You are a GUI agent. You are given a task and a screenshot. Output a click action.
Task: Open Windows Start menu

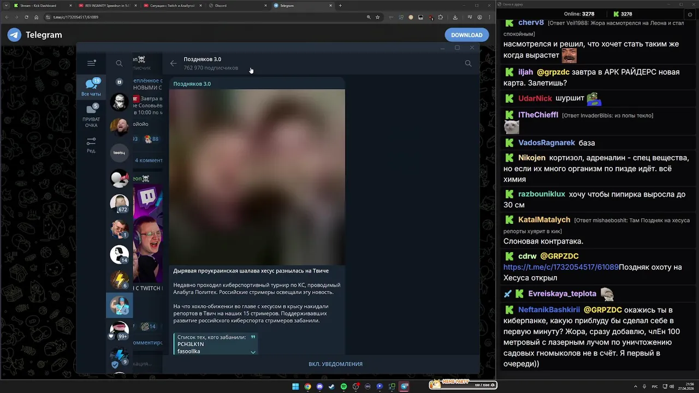295,386
